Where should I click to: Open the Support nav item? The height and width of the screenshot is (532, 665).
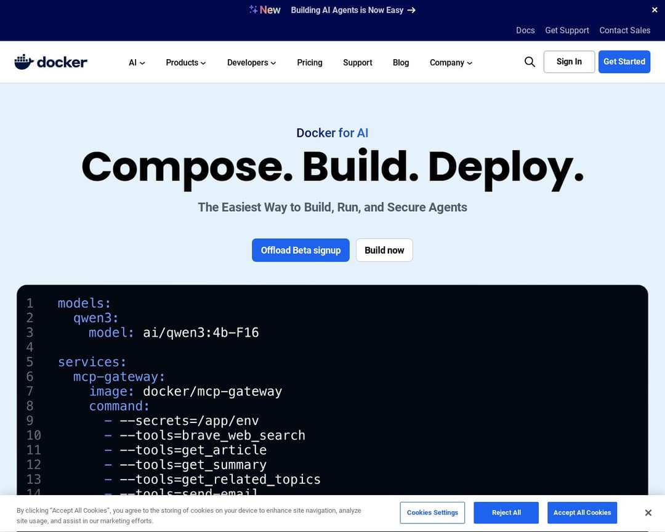[x=358, y=62]
